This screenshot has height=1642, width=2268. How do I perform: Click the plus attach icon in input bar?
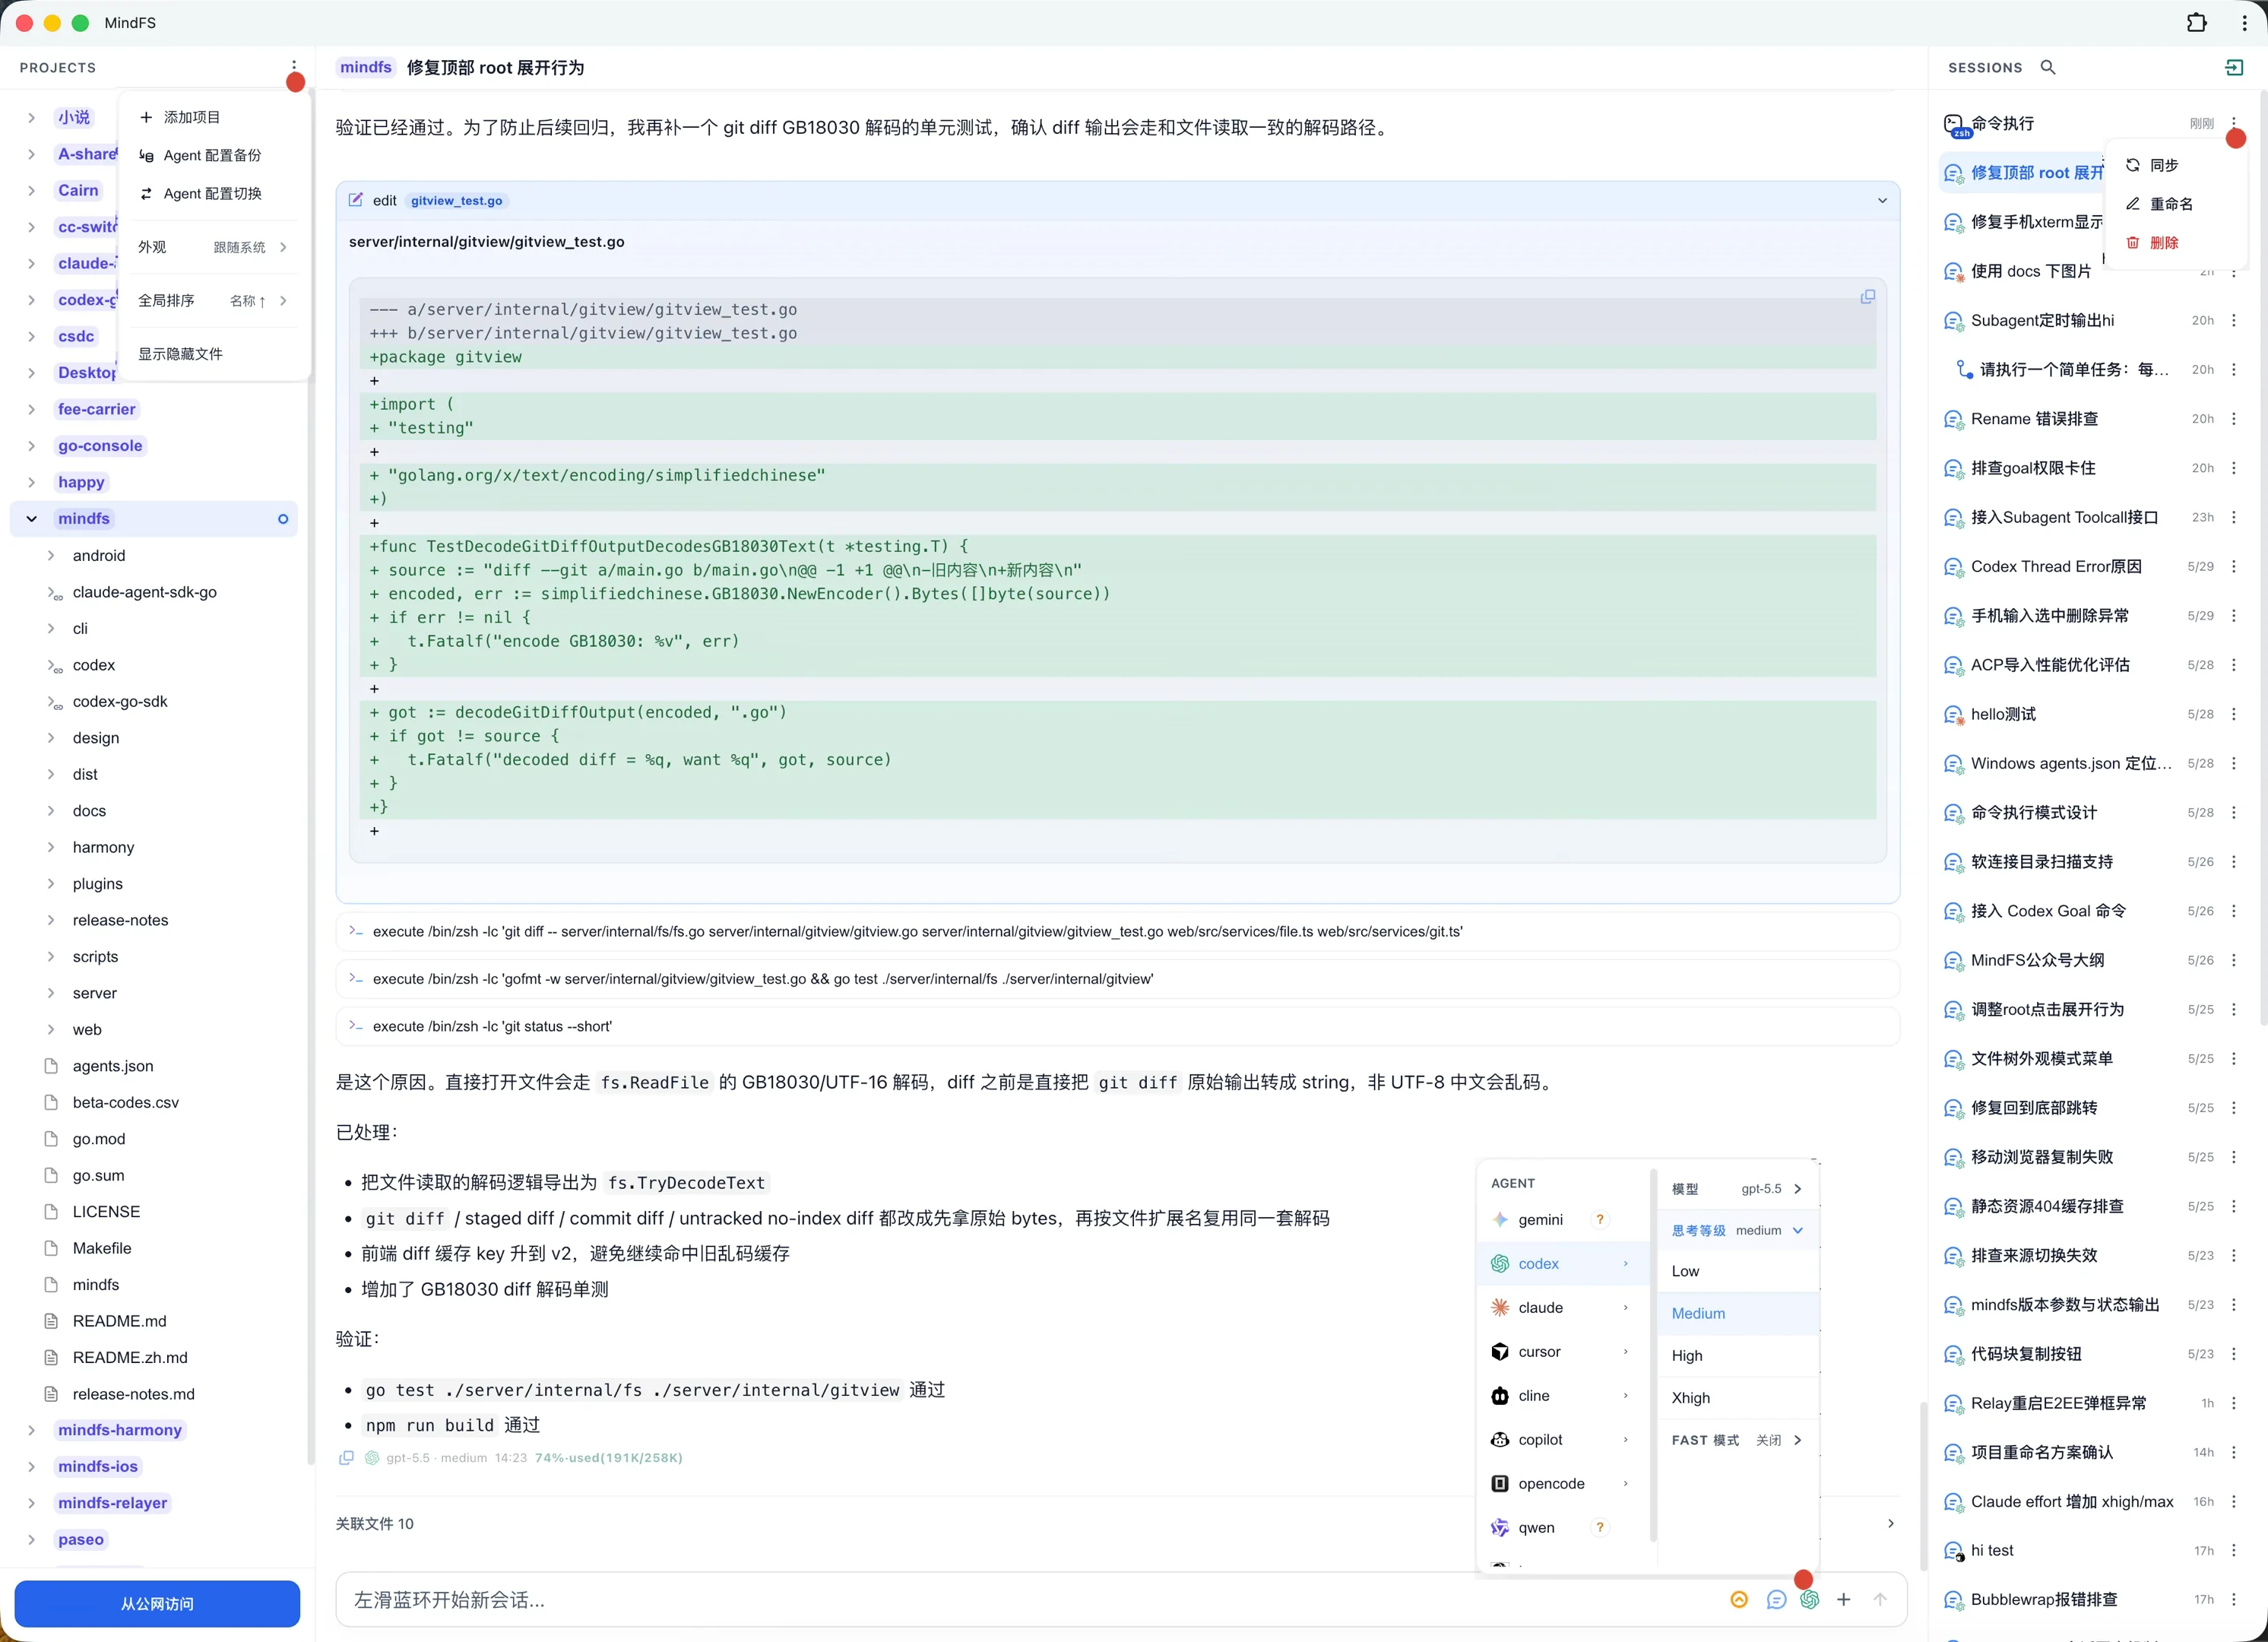coord(1844,1599)
